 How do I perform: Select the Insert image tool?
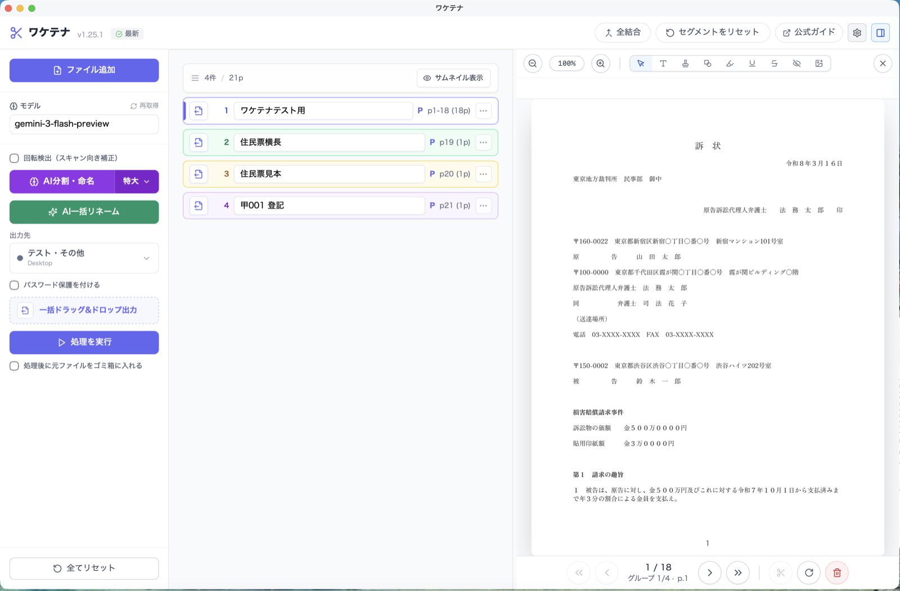click(x=819, y=64)
